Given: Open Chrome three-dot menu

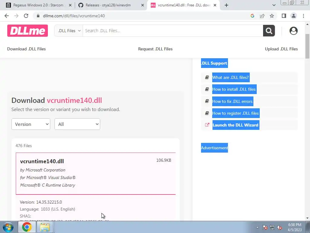Looking at the screenshot, I should point(303,16).
